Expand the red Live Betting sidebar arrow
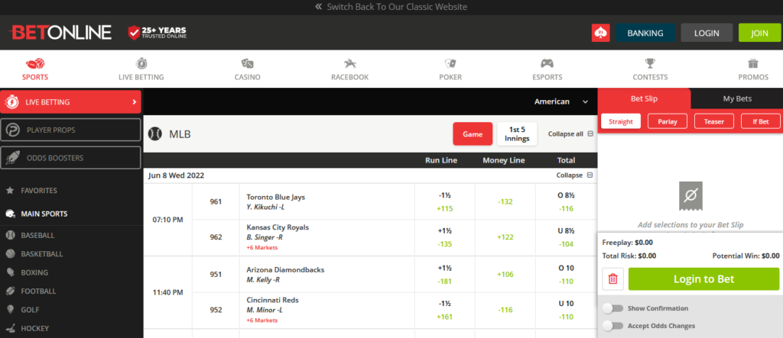783x338 pixels. [x=134, y=102]
